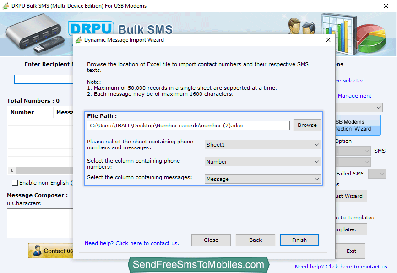Click the 'Total Numbers : 0' label
This screenshot has height=273, width=397.
pyautogui.click(x=33, y=101)
